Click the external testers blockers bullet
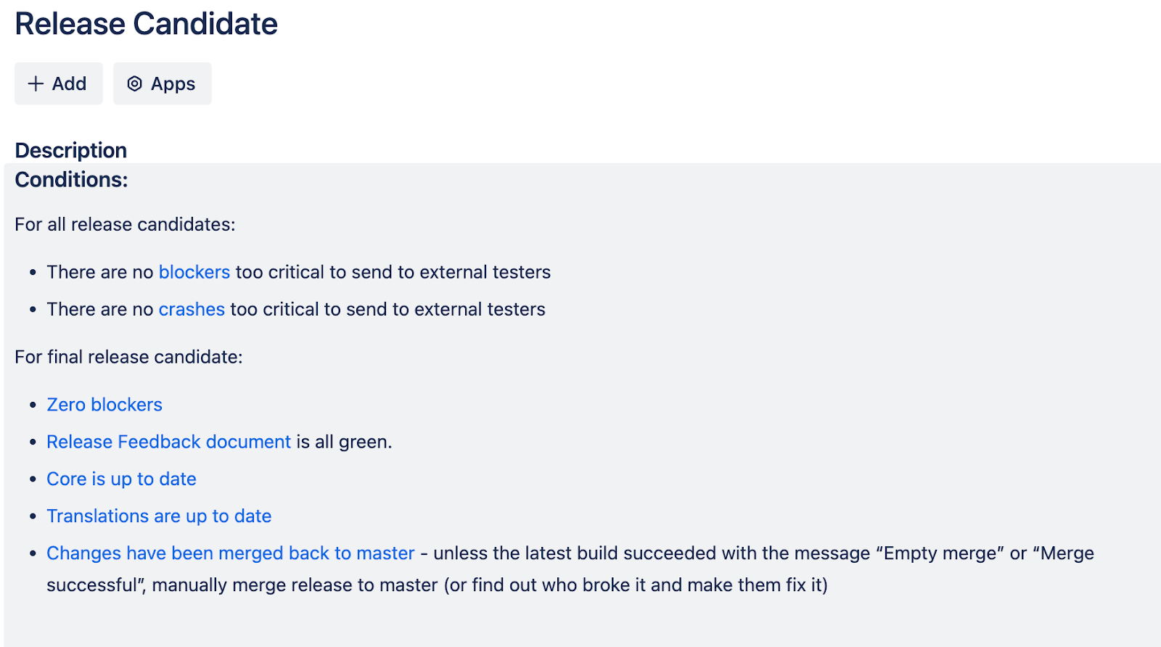Image resolution: width=1161 pixels, height=647 pixels. point(299,271)
